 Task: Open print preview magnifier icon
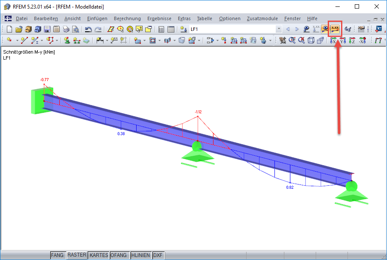coord(76,29)
